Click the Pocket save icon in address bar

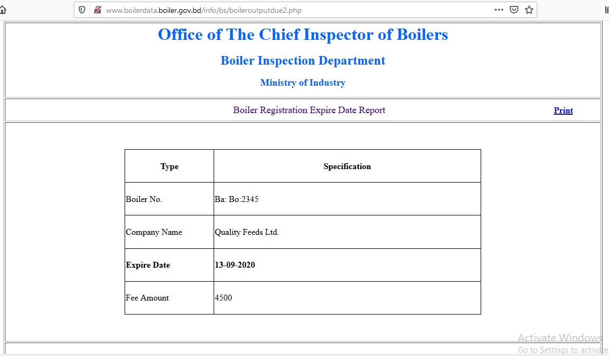click(x=514, y=9)
